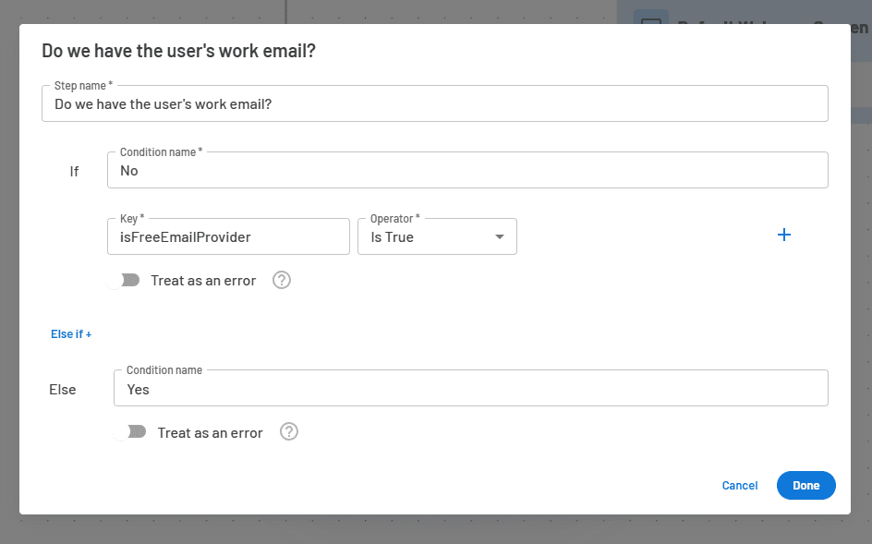Click the If label beside the condition
Image resolution: width=872 pixels, height=544 pixels.
pos(74,171)
